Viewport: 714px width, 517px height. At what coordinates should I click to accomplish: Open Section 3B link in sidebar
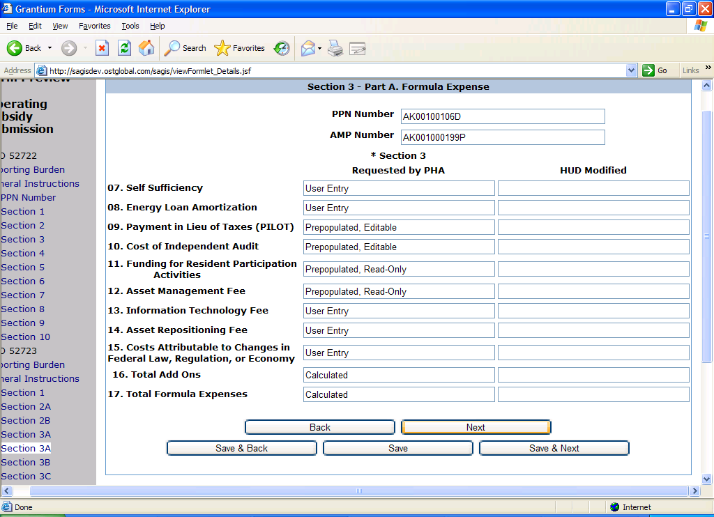coord(26,462)
